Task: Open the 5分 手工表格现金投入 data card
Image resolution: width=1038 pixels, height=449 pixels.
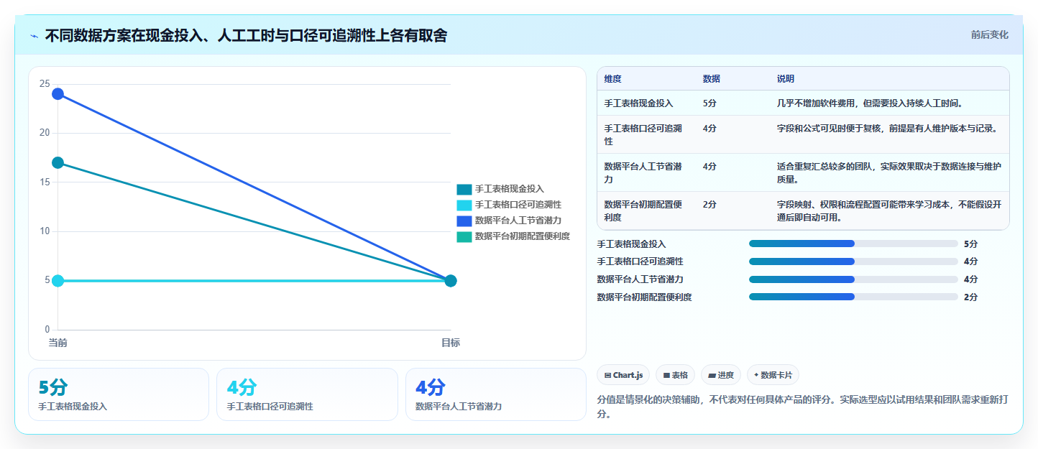Action: point(119,394)
